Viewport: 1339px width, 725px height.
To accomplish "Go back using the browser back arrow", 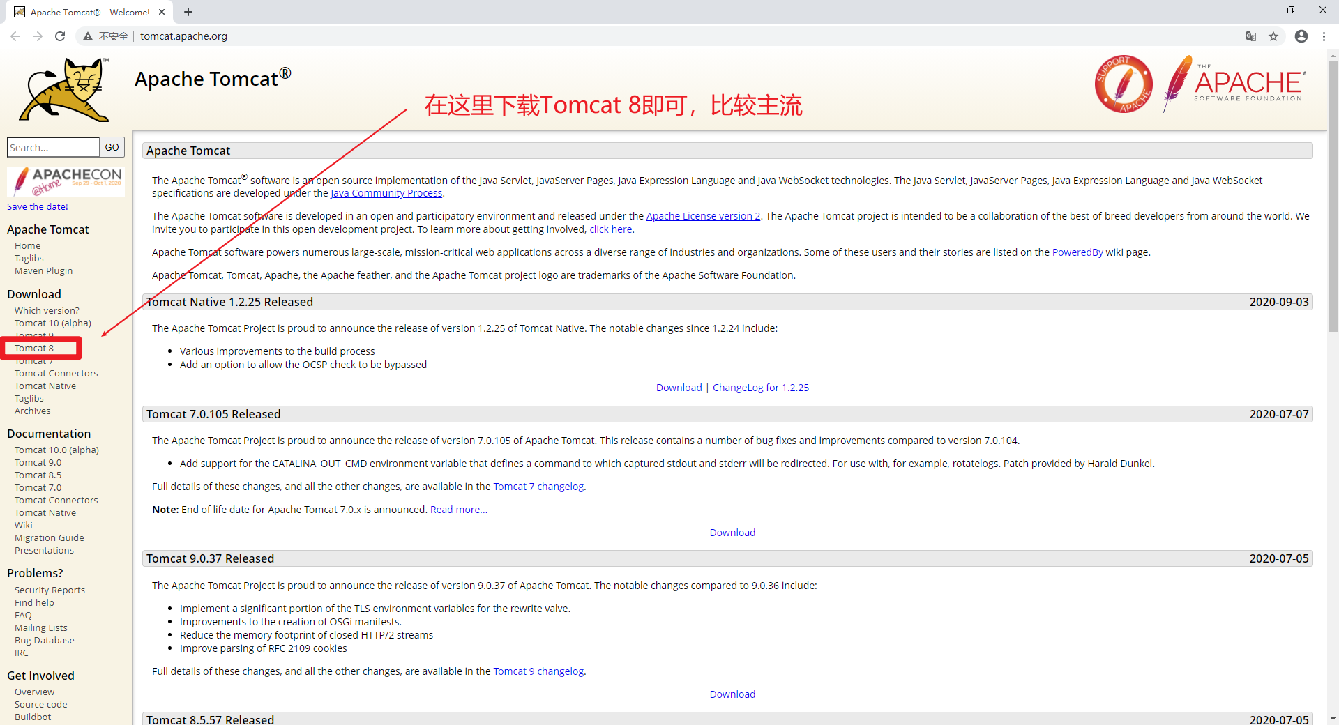I will point(15,36).
